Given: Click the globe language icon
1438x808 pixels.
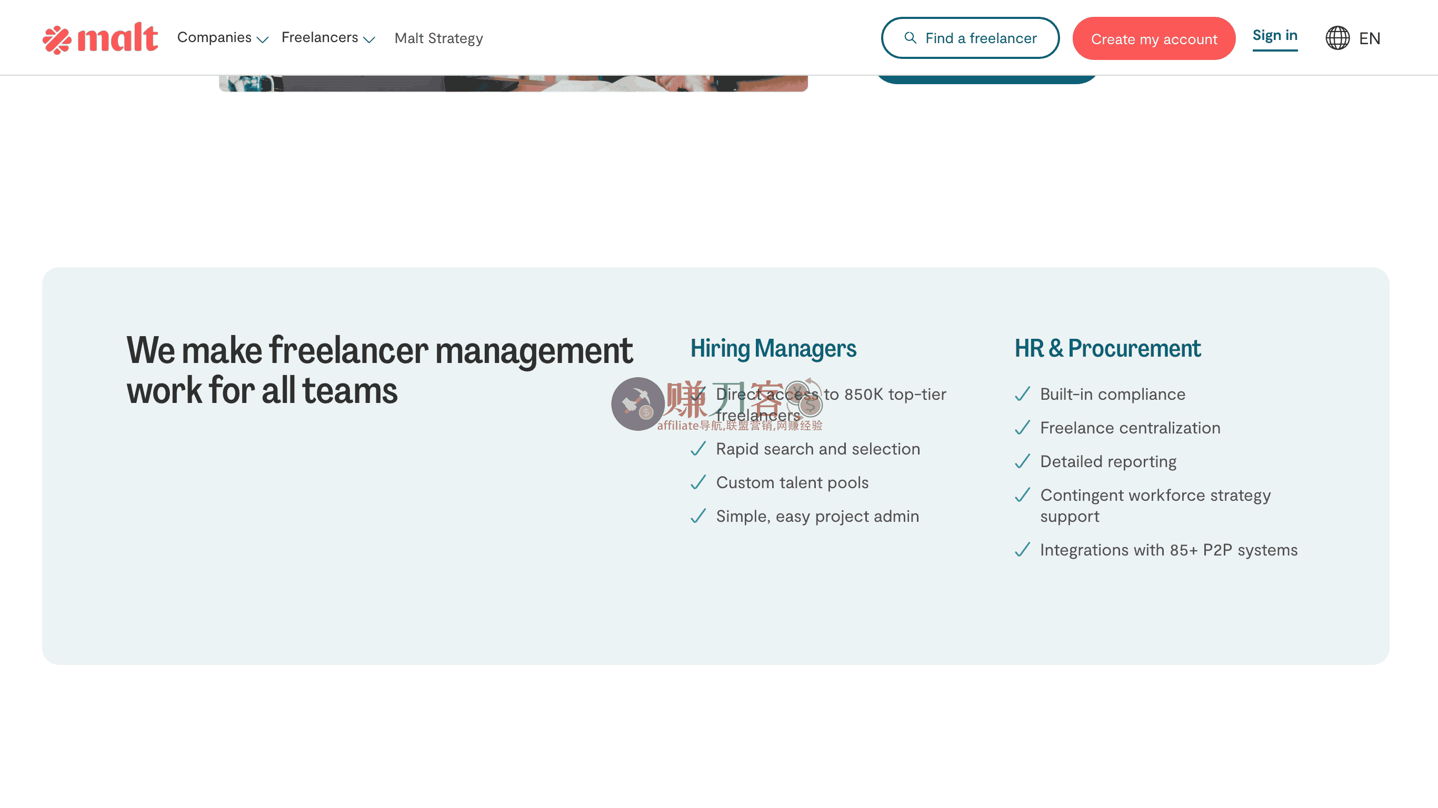Looking at the screenshot, I should [1337, 38].
